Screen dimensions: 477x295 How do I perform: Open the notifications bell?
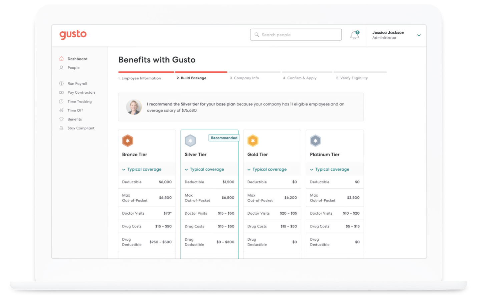click(355, 35)
